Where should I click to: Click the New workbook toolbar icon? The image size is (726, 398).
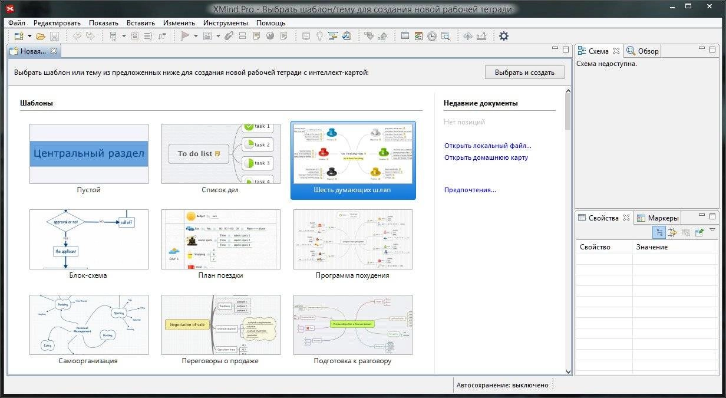click(x=19, y=36)
